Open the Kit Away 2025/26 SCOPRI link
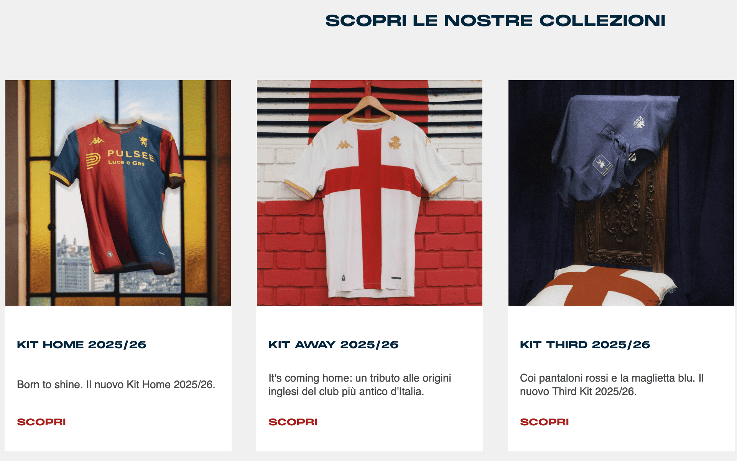Viewport: 737px width, 461px height. point(293,422)
